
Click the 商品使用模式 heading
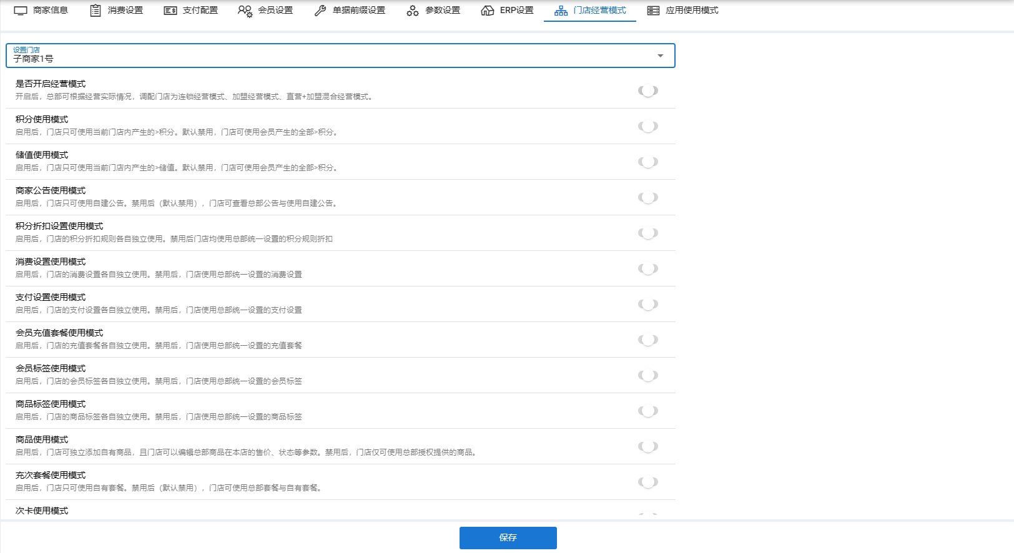[x=42, y=439]
